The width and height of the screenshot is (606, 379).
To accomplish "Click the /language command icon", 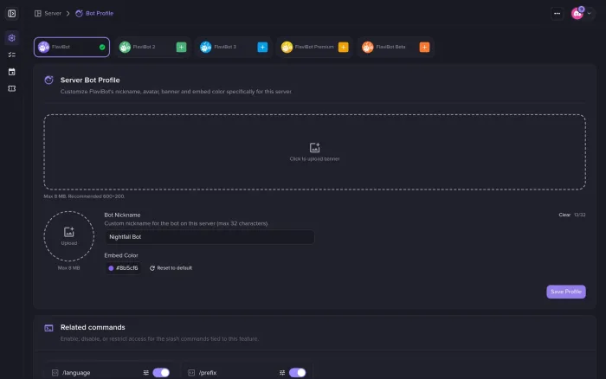I will pos(55,373).
